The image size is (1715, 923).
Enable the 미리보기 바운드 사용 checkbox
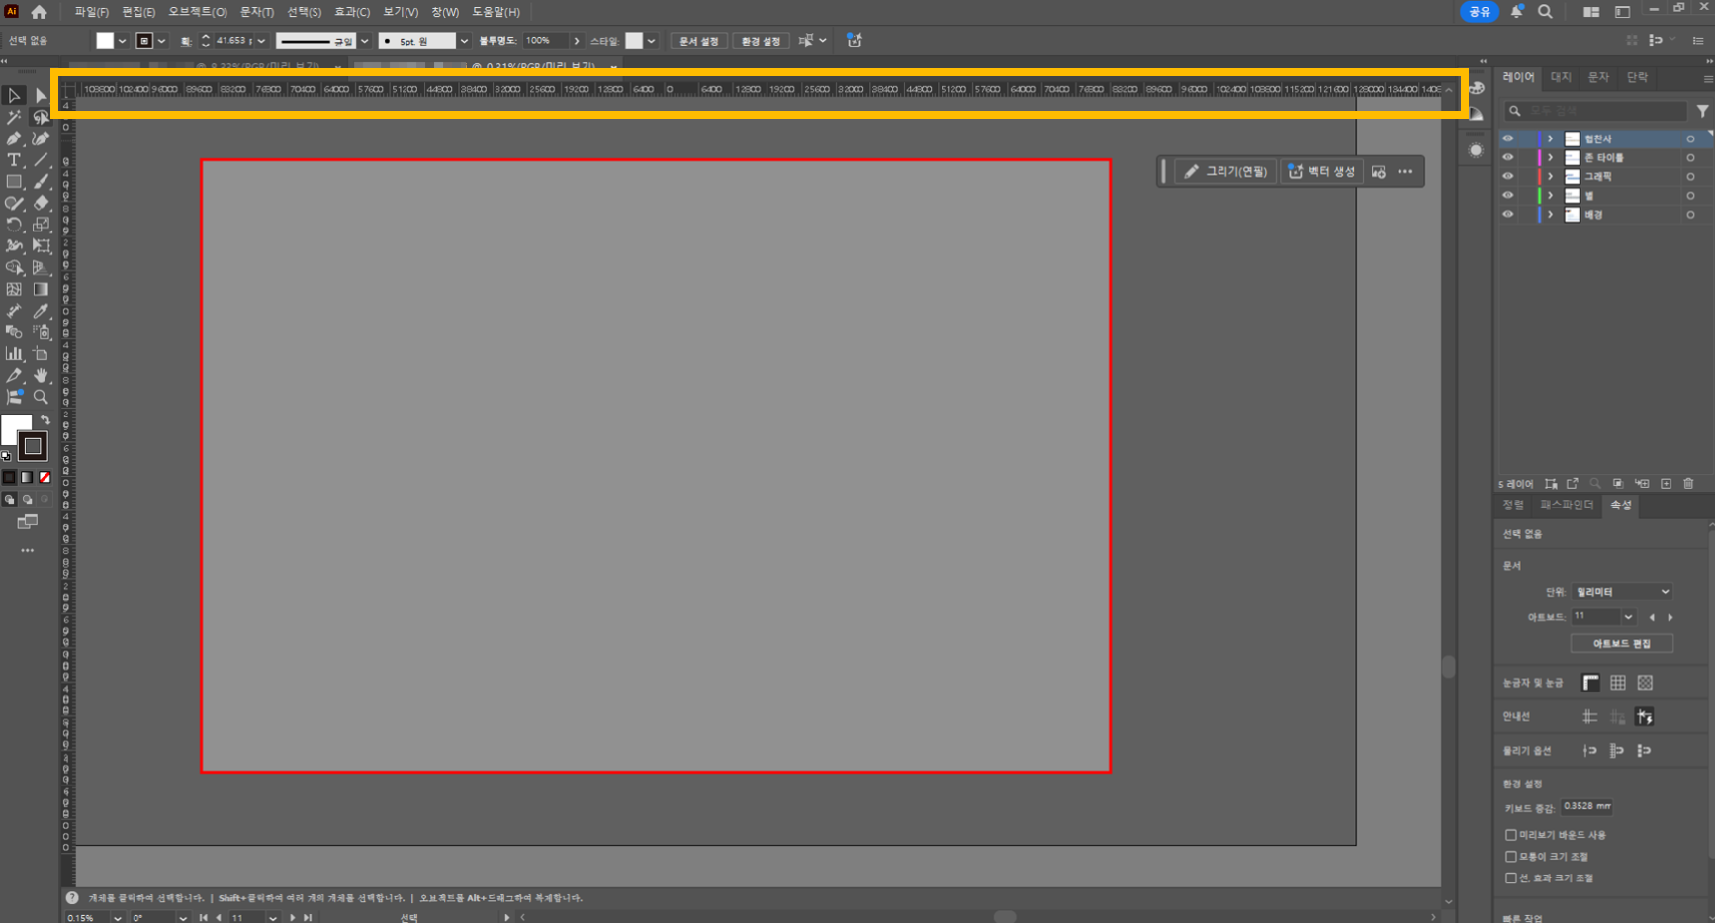[x=1510, y=834]
